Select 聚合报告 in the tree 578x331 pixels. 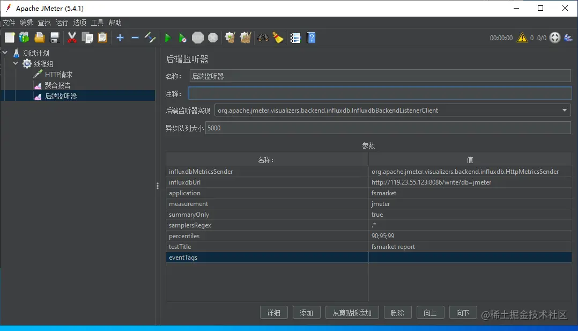coord(57,85)
